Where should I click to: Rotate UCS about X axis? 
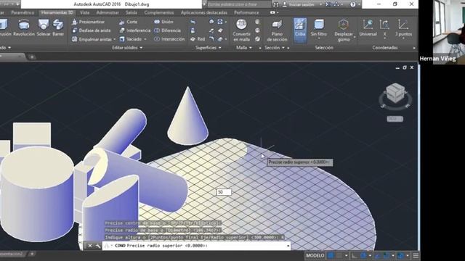tap(384, 28)
